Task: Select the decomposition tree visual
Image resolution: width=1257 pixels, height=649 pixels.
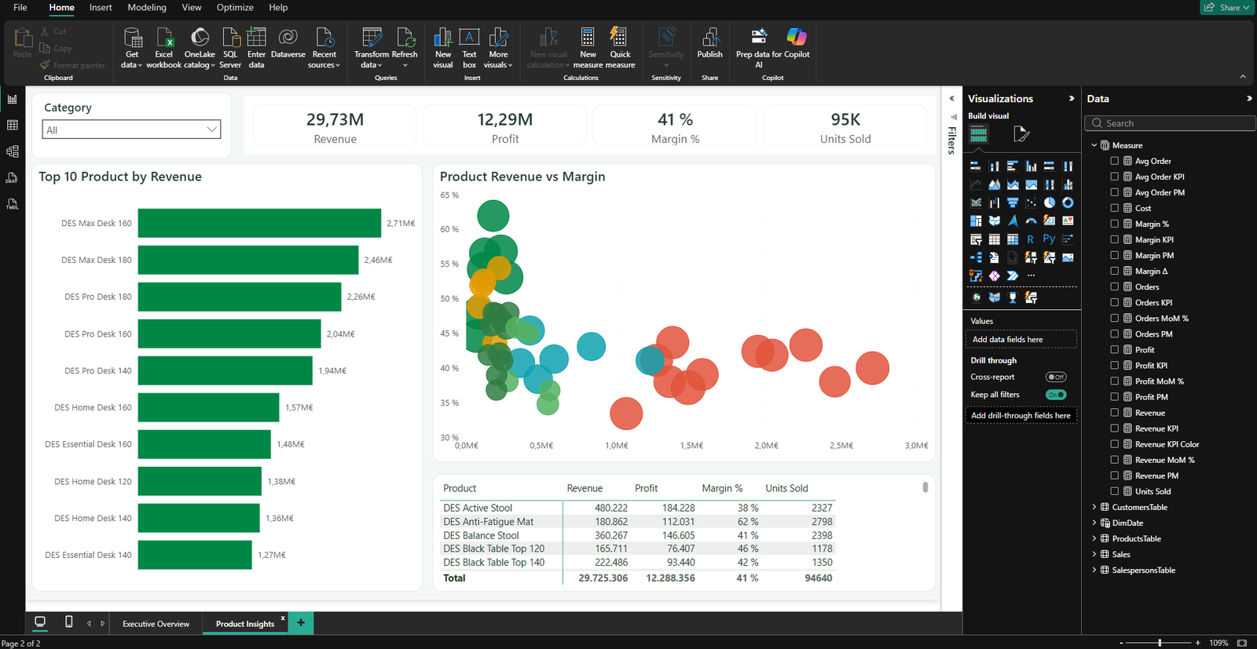Action: pos(976,257)
